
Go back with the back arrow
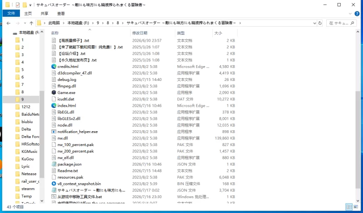pyautogui.click(x=9, y=23)
